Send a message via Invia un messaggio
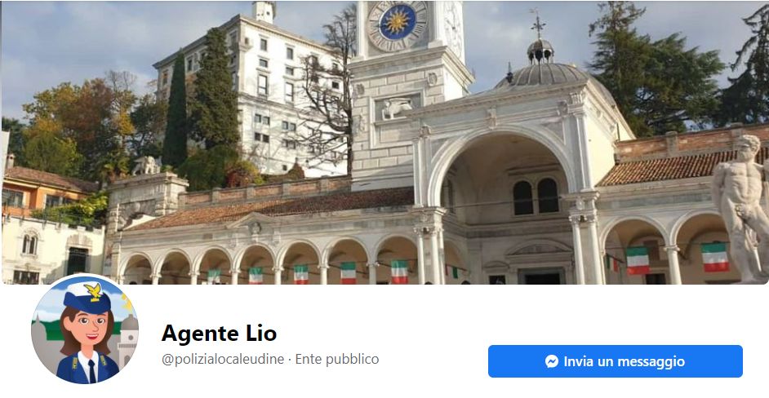 [615, 362]
